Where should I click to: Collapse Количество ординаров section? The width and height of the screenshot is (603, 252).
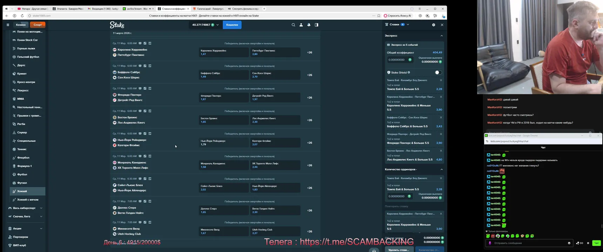tap(441, 169)
